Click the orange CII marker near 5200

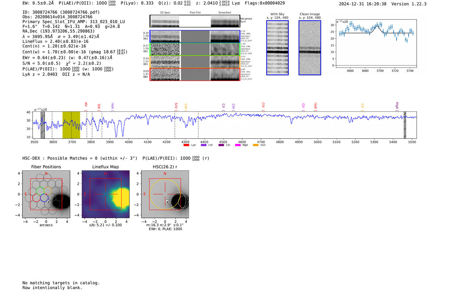tap(363, 107)
